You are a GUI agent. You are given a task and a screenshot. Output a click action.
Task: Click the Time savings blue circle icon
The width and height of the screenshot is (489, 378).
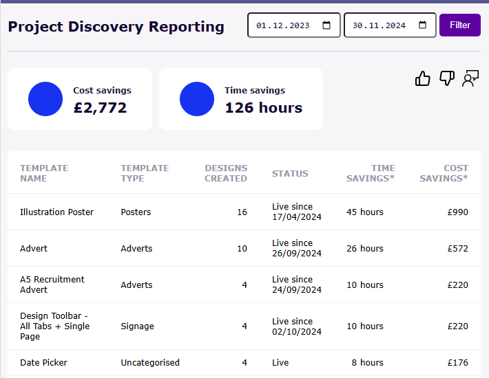click(x=197, y=99)
